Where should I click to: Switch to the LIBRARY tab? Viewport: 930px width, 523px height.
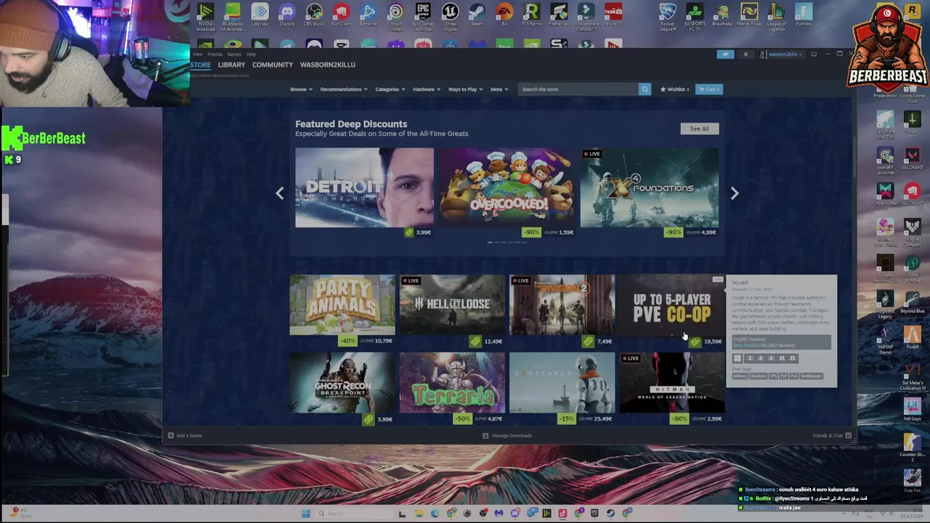[231, 65]
